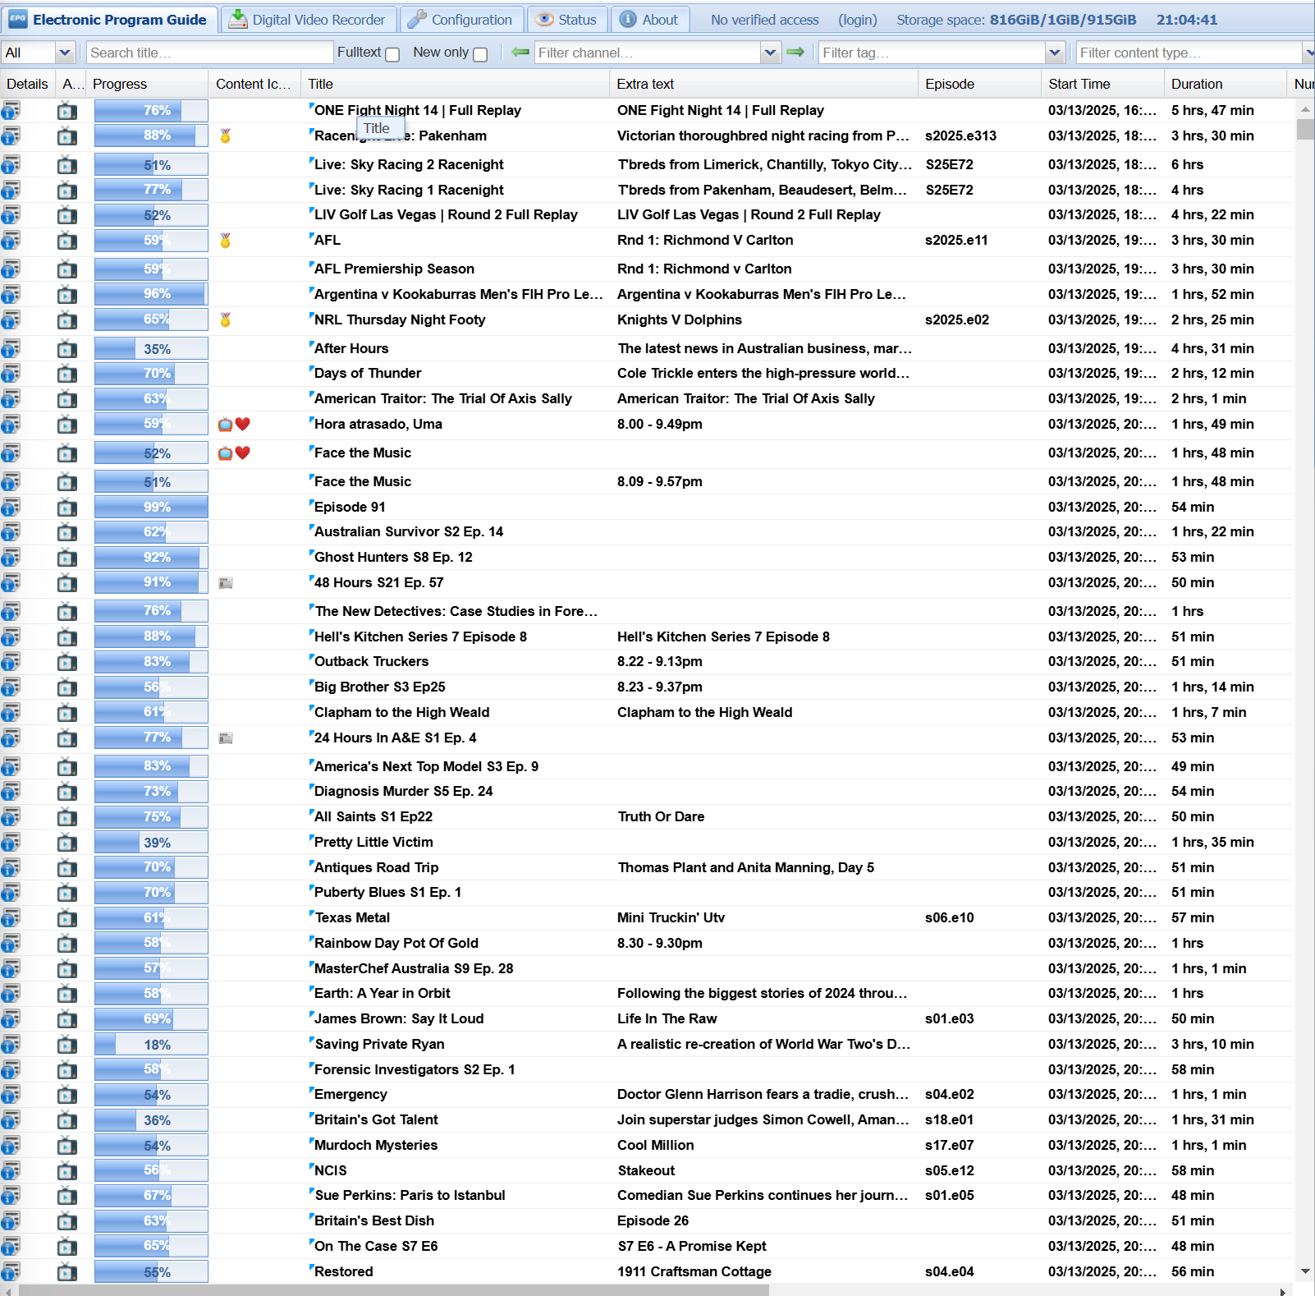Screen dimensions: 1315x1296
Task: Click news content icon in 48 Hours row
Action: tap(226, 583)
